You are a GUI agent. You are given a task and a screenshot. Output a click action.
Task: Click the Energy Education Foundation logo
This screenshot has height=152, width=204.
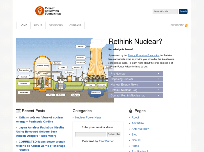click(x=48, y=11)
